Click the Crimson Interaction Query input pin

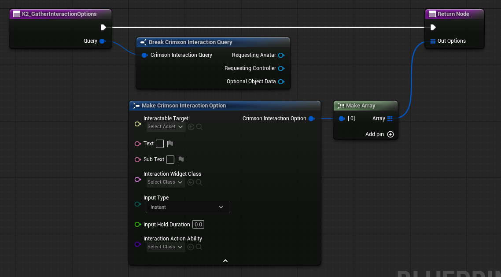coord(144,55)
